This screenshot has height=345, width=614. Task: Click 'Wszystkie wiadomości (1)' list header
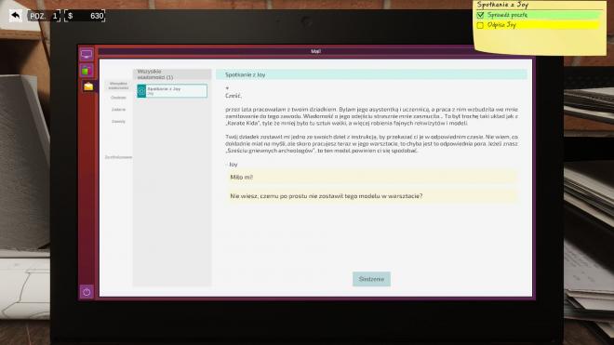[172, 74]
